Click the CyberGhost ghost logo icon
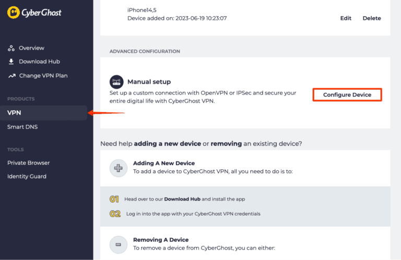 click(15, 13)
